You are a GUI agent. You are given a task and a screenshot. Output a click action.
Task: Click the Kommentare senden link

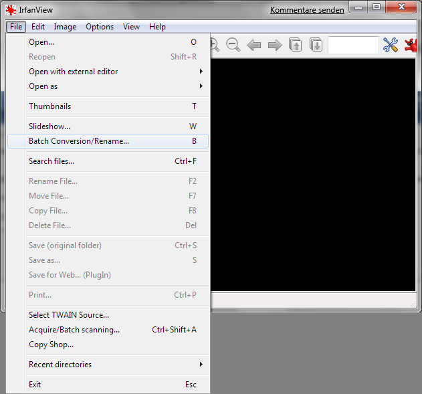tap(307, 10)
